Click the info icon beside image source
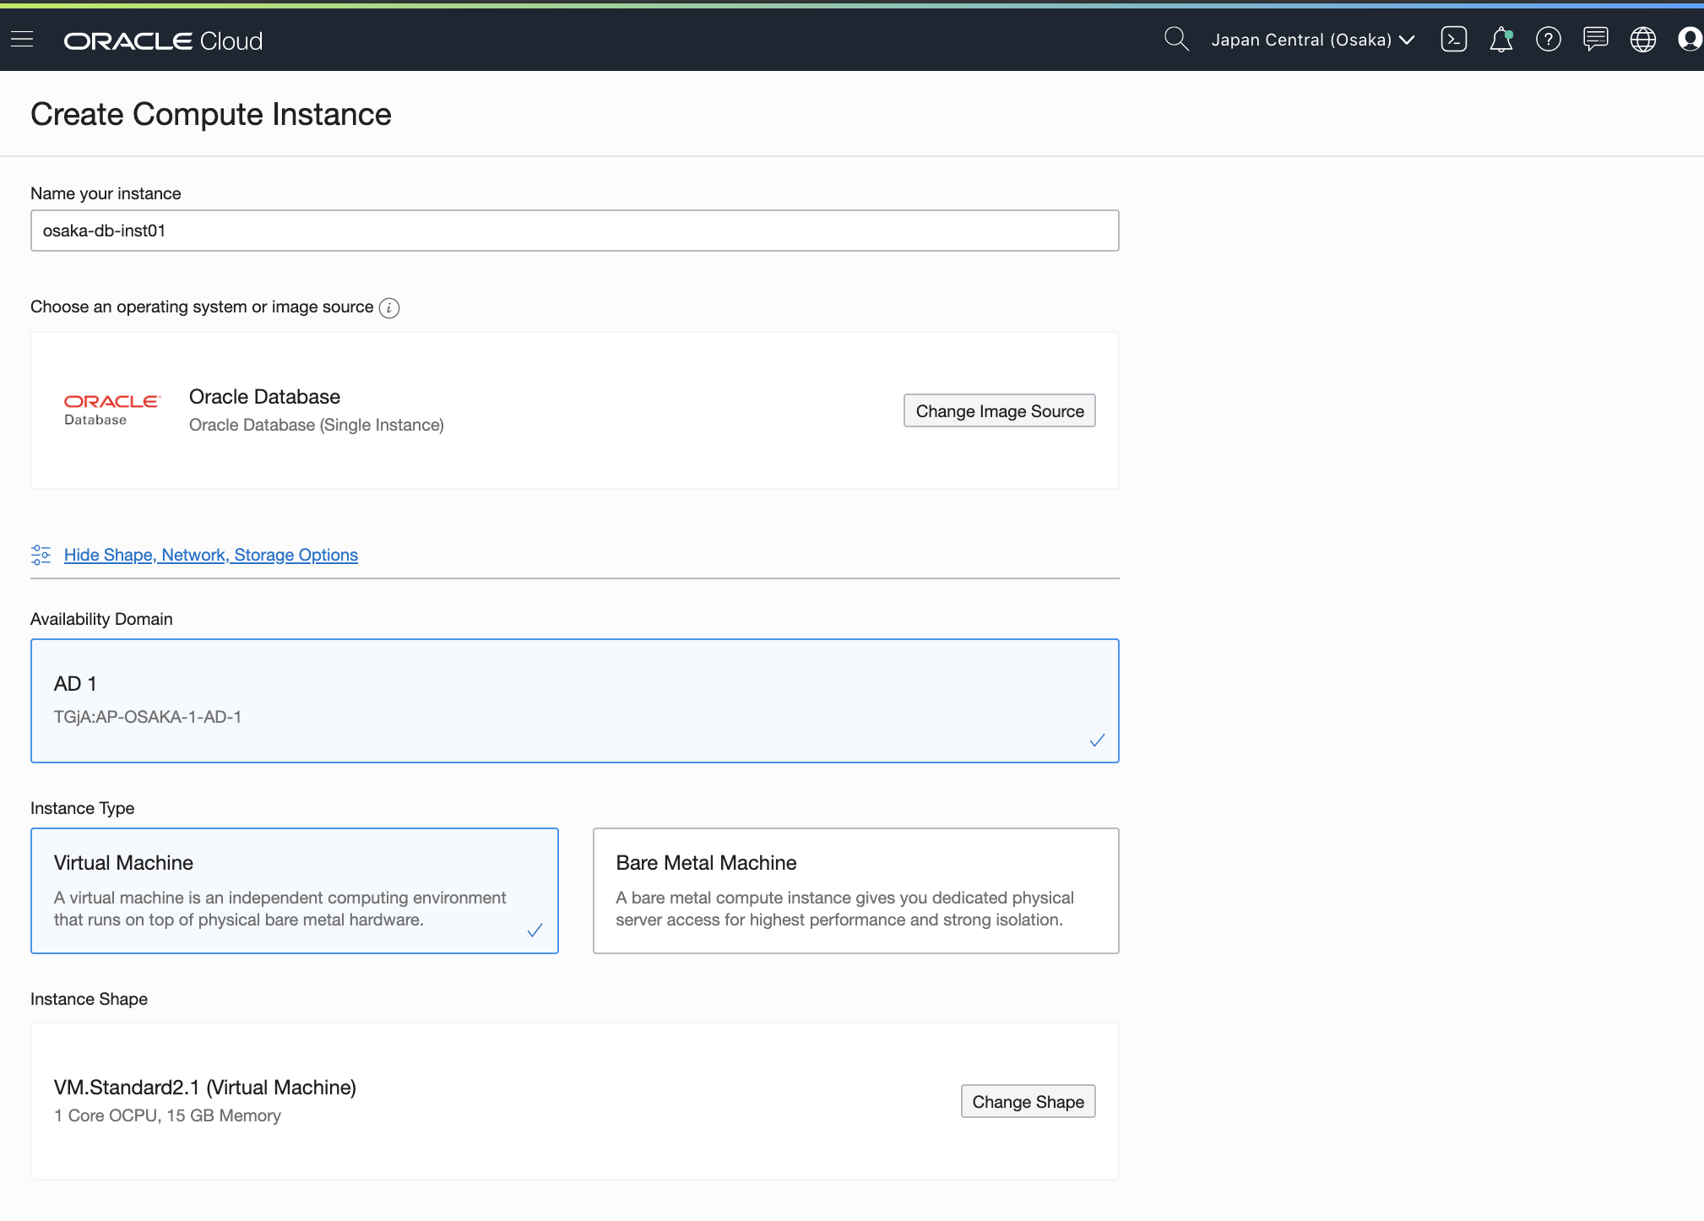 pyautogui.click(x=389, y=307)
